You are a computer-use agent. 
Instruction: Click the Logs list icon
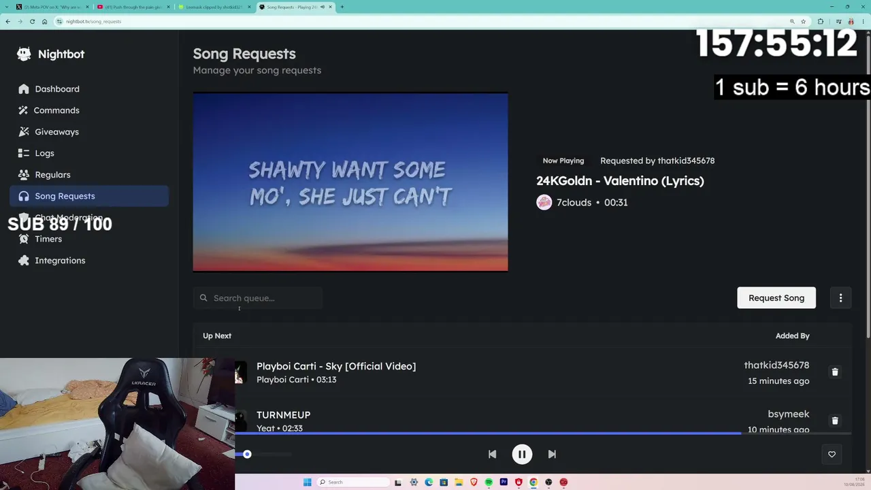(x=24, y=153)
